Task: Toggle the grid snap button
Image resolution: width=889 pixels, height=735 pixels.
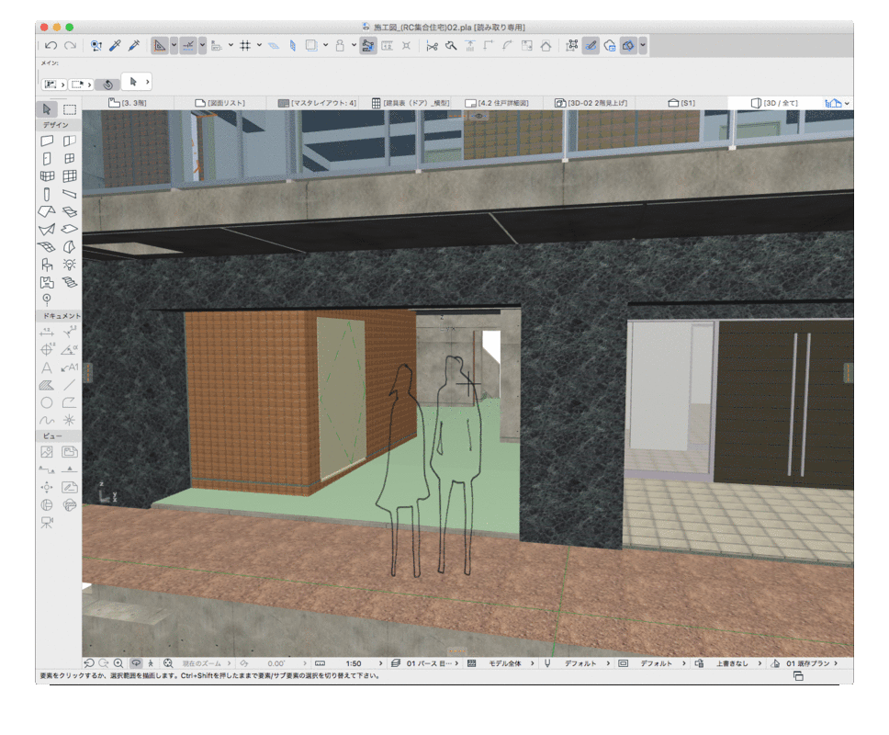Action: [x=245, y=45]
